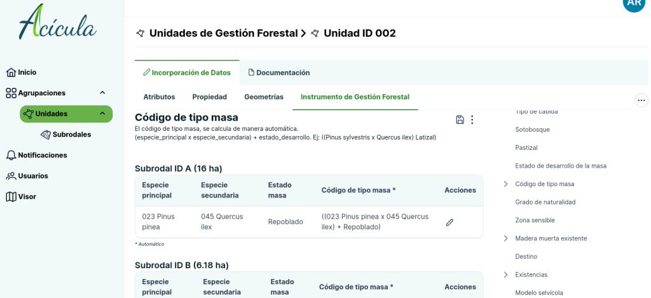Click the Notificaciones bell icon
This screenshot has height=298, width=651.
coord(11,155)
